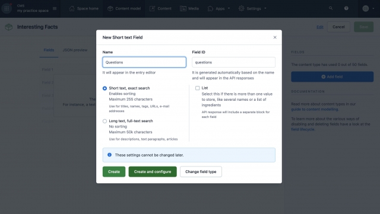
Task: Open the Media menu item
Action: tap(189, 8)
